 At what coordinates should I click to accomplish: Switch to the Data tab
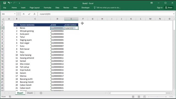coord(57,8)
